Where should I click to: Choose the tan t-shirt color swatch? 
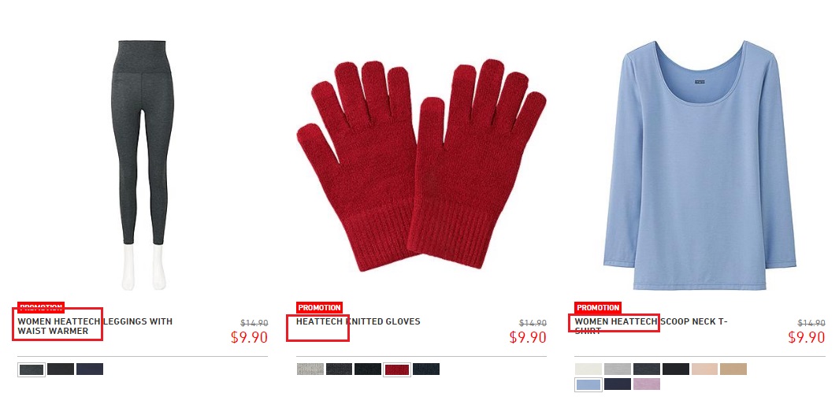tap(733, 369)
